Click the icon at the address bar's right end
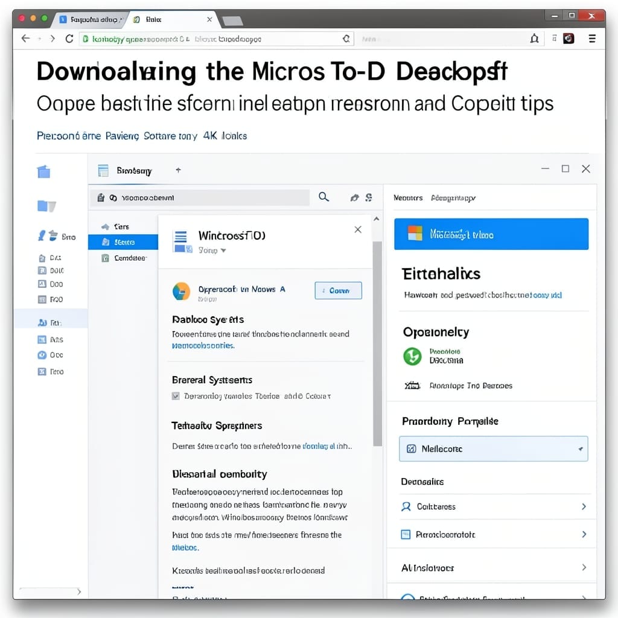The image size is (618, 618). [346, 39]
